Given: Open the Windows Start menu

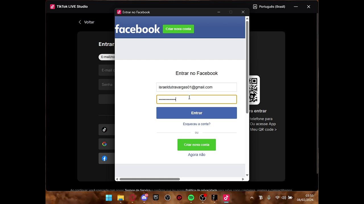Looking at the screenshot, I should point(109,198).
